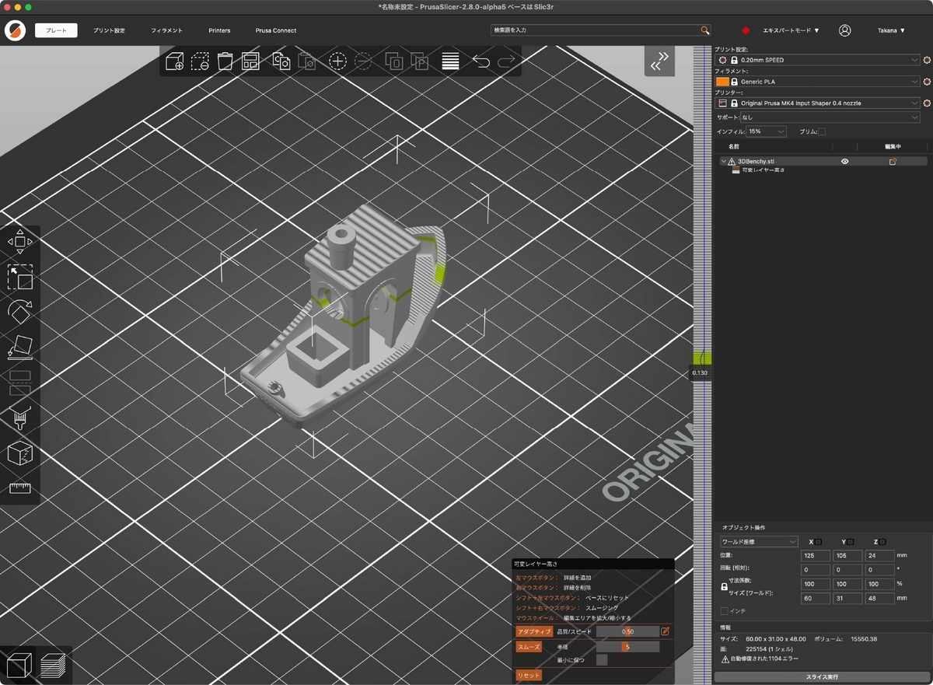The image size is (933, 685).
Task: Open the ワールド座標 coordinate system dropdown
Action: [759, 541]
